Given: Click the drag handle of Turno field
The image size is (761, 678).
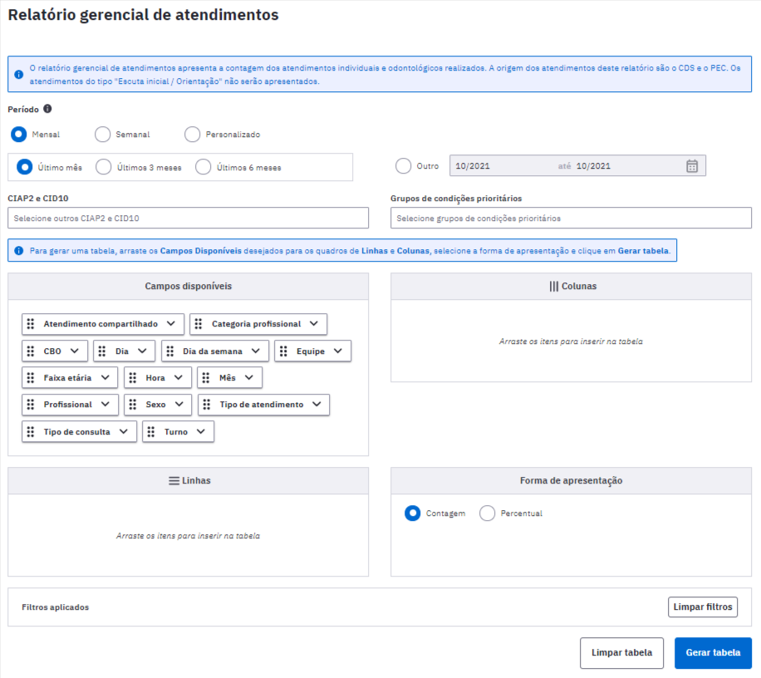Looking at the screenshot, I should (x=151, y=431).
